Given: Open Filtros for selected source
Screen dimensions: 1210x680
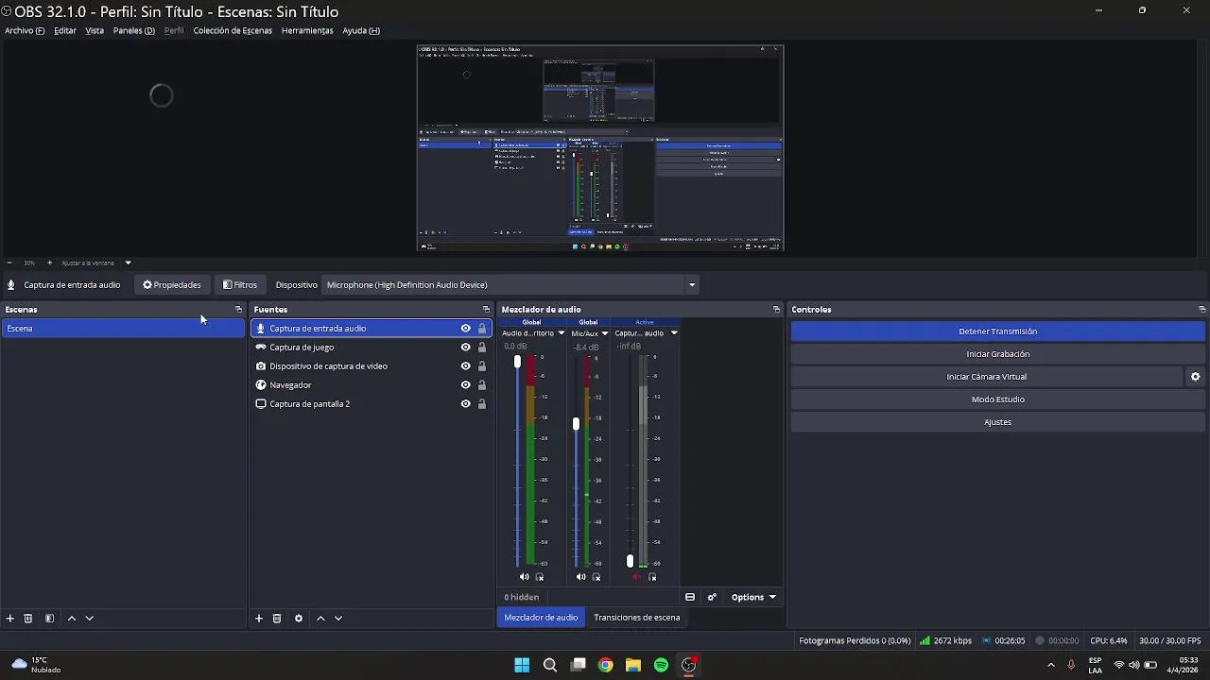Looking at the screenshot, I should coord(240,285).
